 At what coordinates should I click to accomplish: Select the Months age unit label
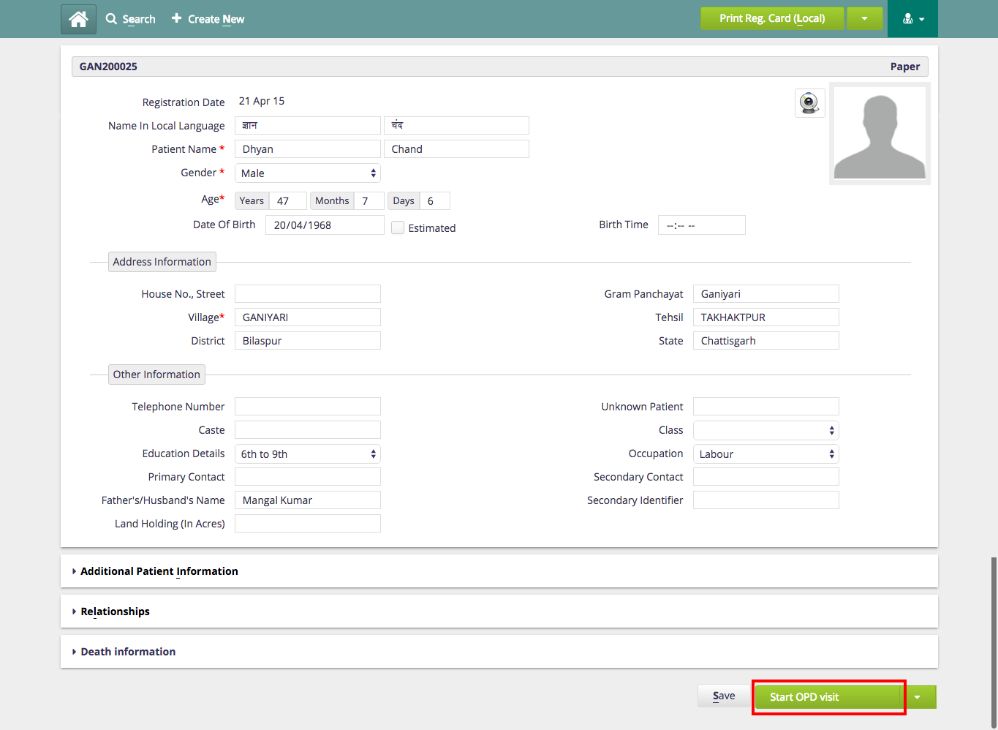pyautogui.click(x=331, y=200)
